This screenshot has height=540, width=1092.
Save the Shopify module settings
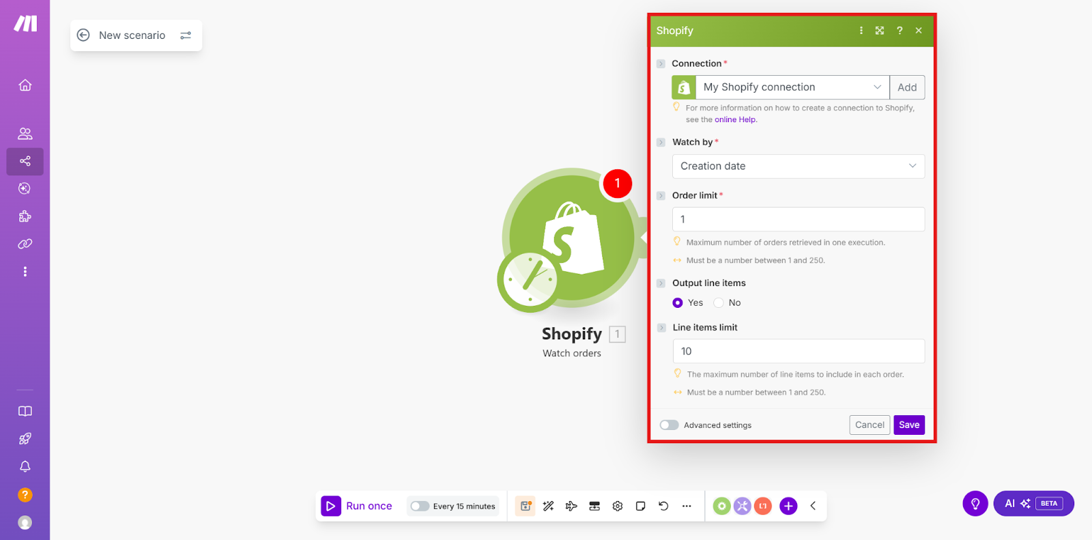[x=909, y=425]
